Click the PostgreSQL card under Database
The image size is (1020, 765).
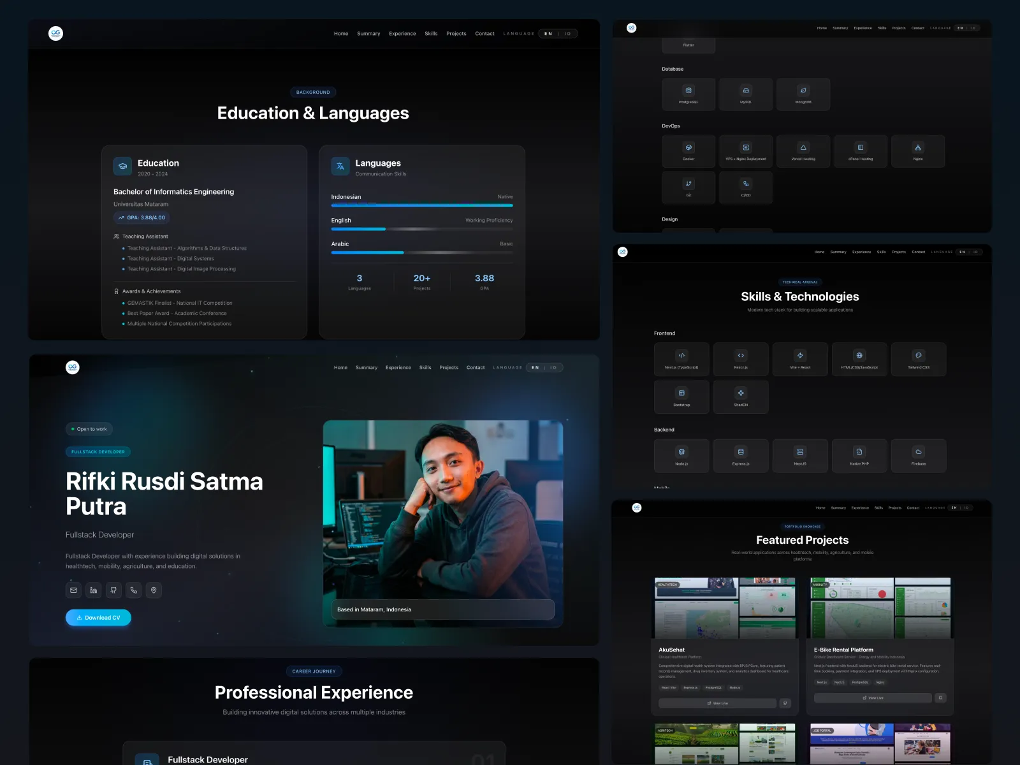tap(688, 94)
